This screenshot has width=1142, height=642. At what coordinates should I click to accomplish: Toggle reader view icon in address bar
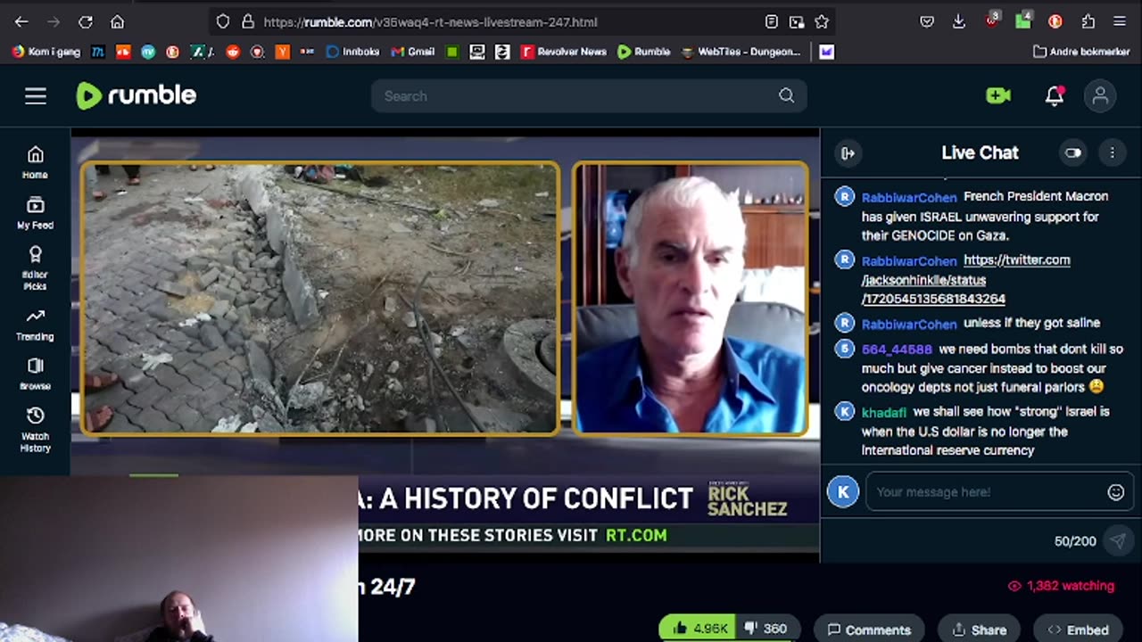click(x=772, y=21)
